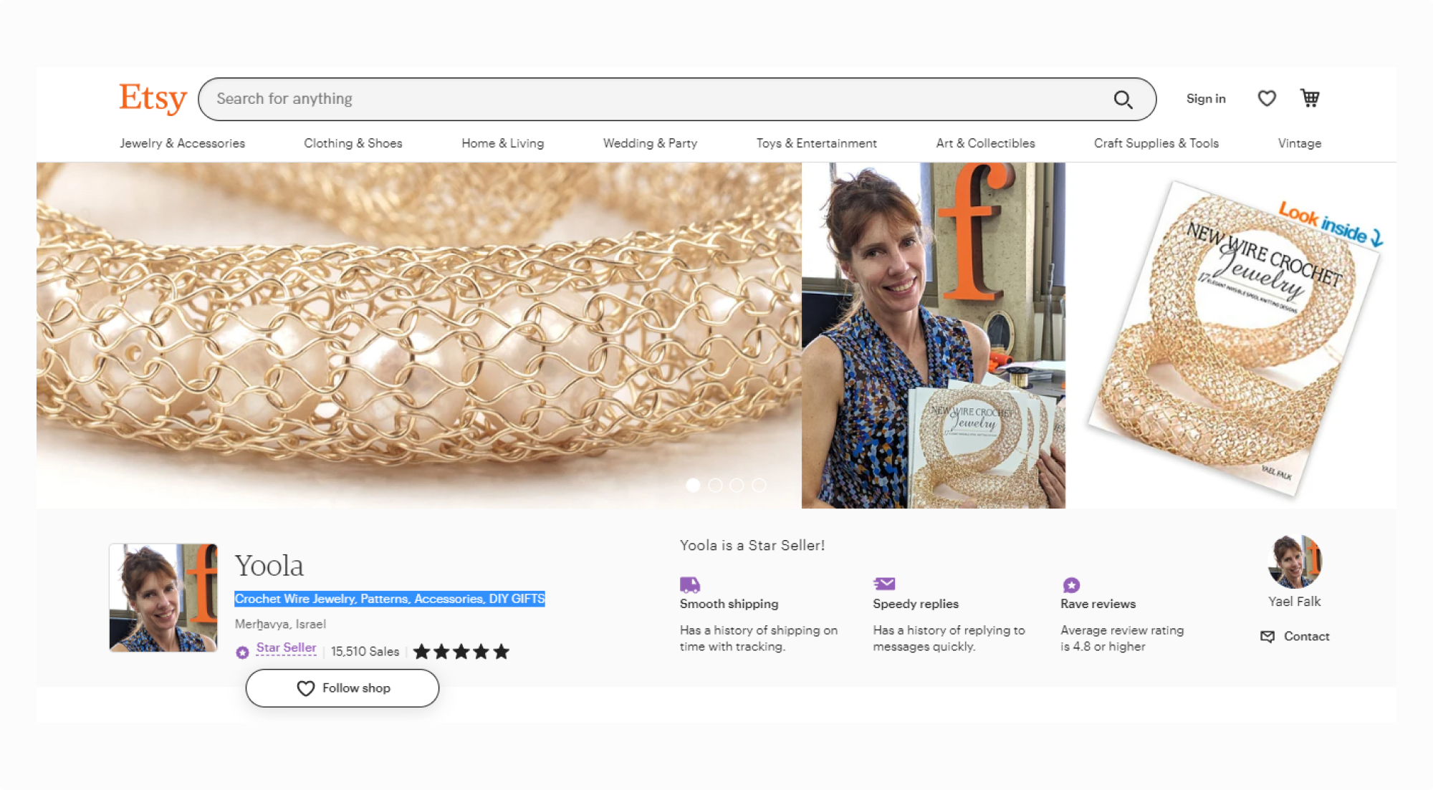This screenshot has height=790, width=1433.
Task: Click the Speedy replies label
Action: click(x=916, y=604)
